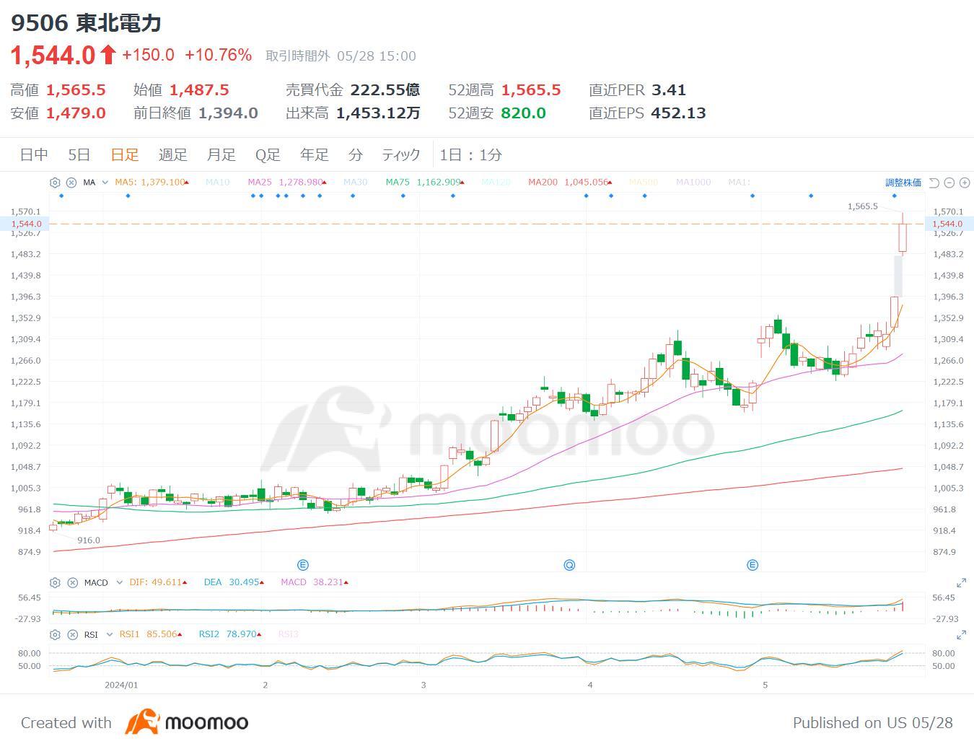Zoom in chart with plus icon
Screen dimensions: 974x749
964,183
